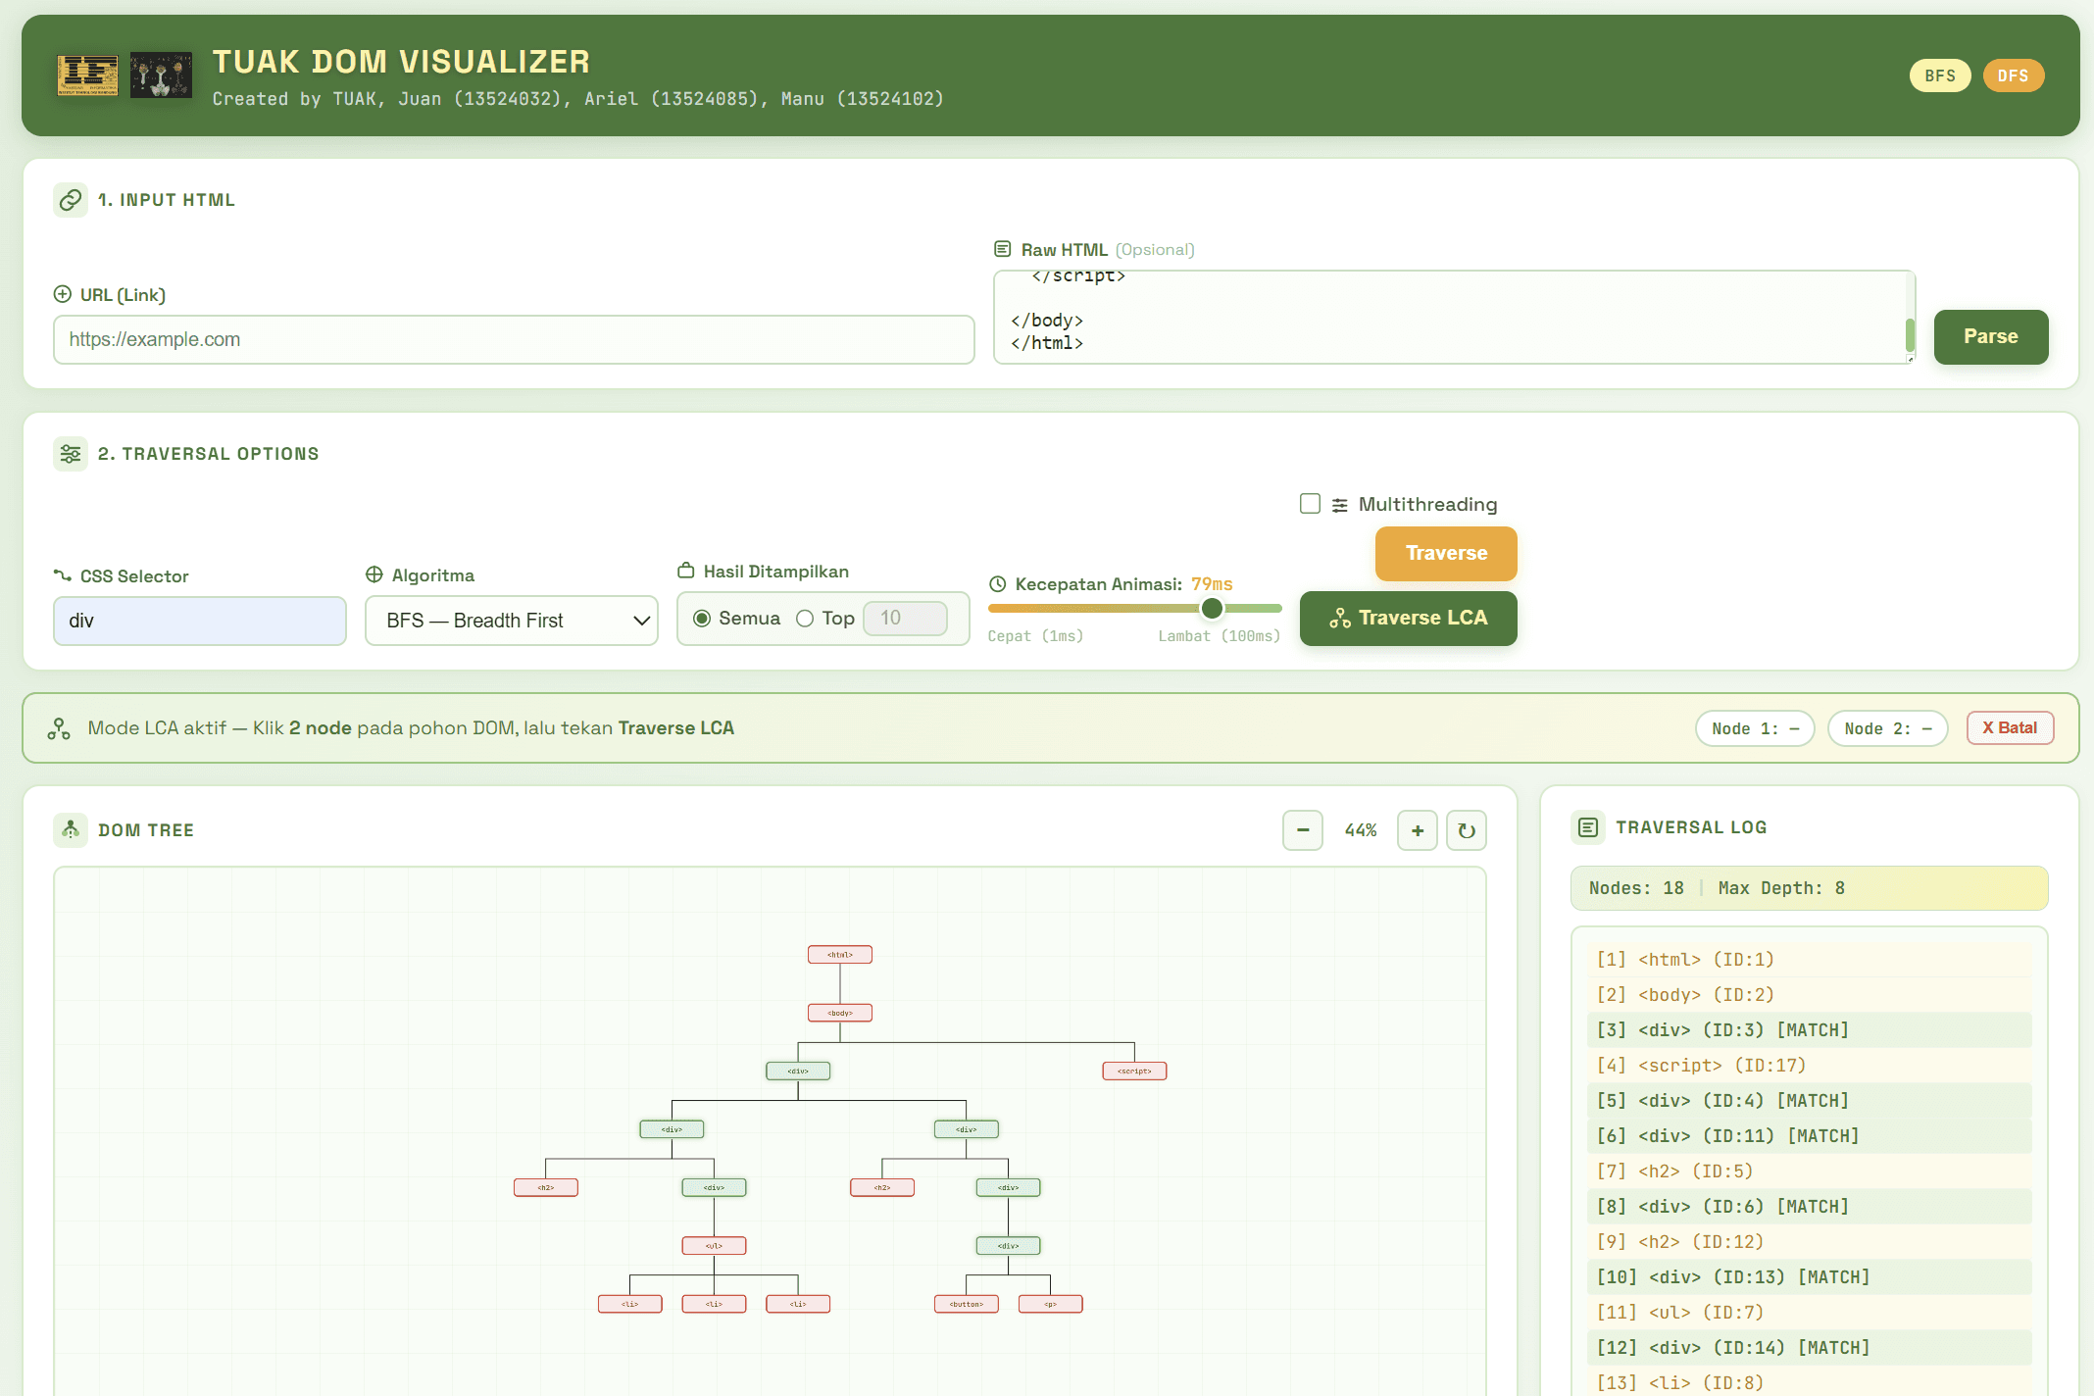Click the Node 1 selection pill
2094x1396 pixels.
point(1755,728)
